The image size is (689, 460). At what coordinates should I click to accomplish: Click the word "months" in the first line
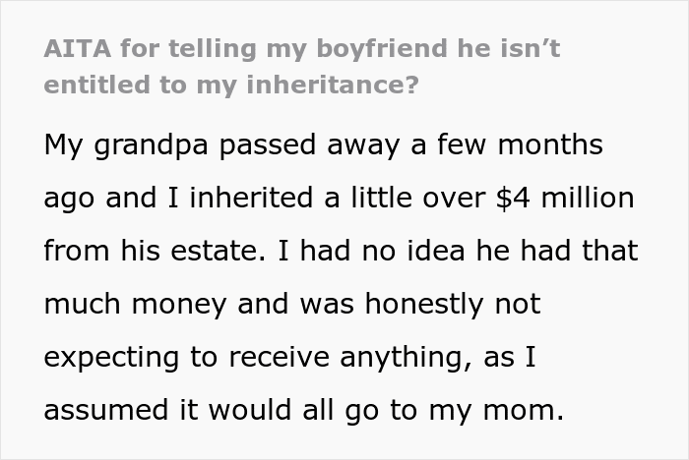click(550, 144)
